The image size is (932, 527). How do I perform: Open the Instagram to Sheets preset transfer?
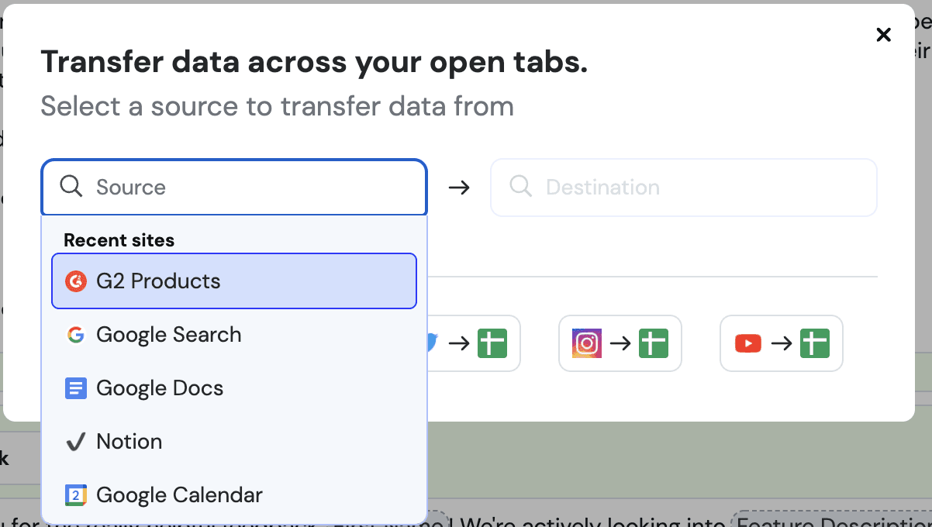(x=620, y=343)
